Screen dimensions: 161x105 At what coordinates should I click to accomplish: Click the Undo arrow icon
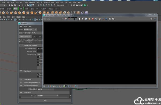(x=17, y=5)
